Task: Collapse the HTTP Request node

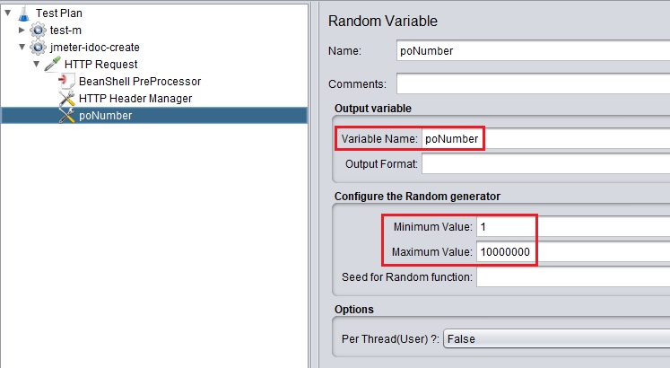Action: coord(37,64)
